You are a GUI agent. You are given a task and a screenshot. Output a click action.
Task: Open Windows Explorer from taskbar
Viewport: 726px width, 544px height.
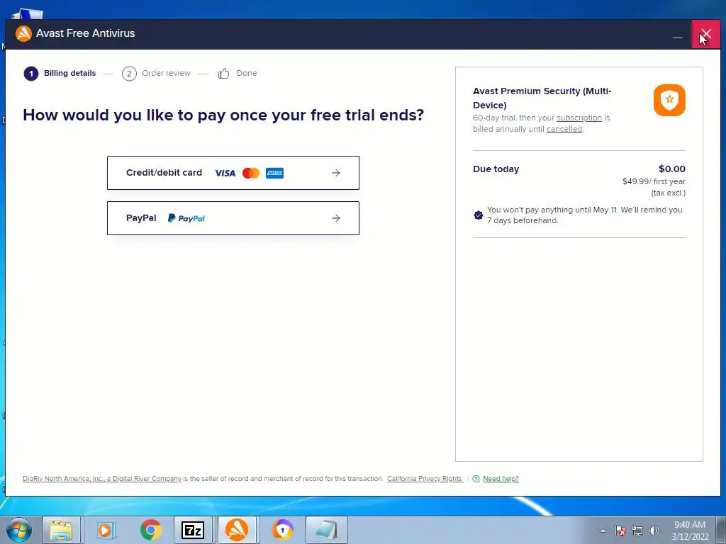(62, 530)
